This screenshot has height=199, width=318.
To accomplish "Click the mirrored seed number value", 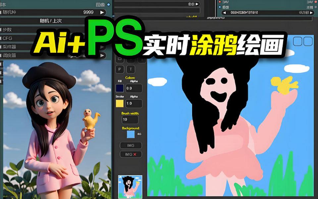I will tap(244, 13).
